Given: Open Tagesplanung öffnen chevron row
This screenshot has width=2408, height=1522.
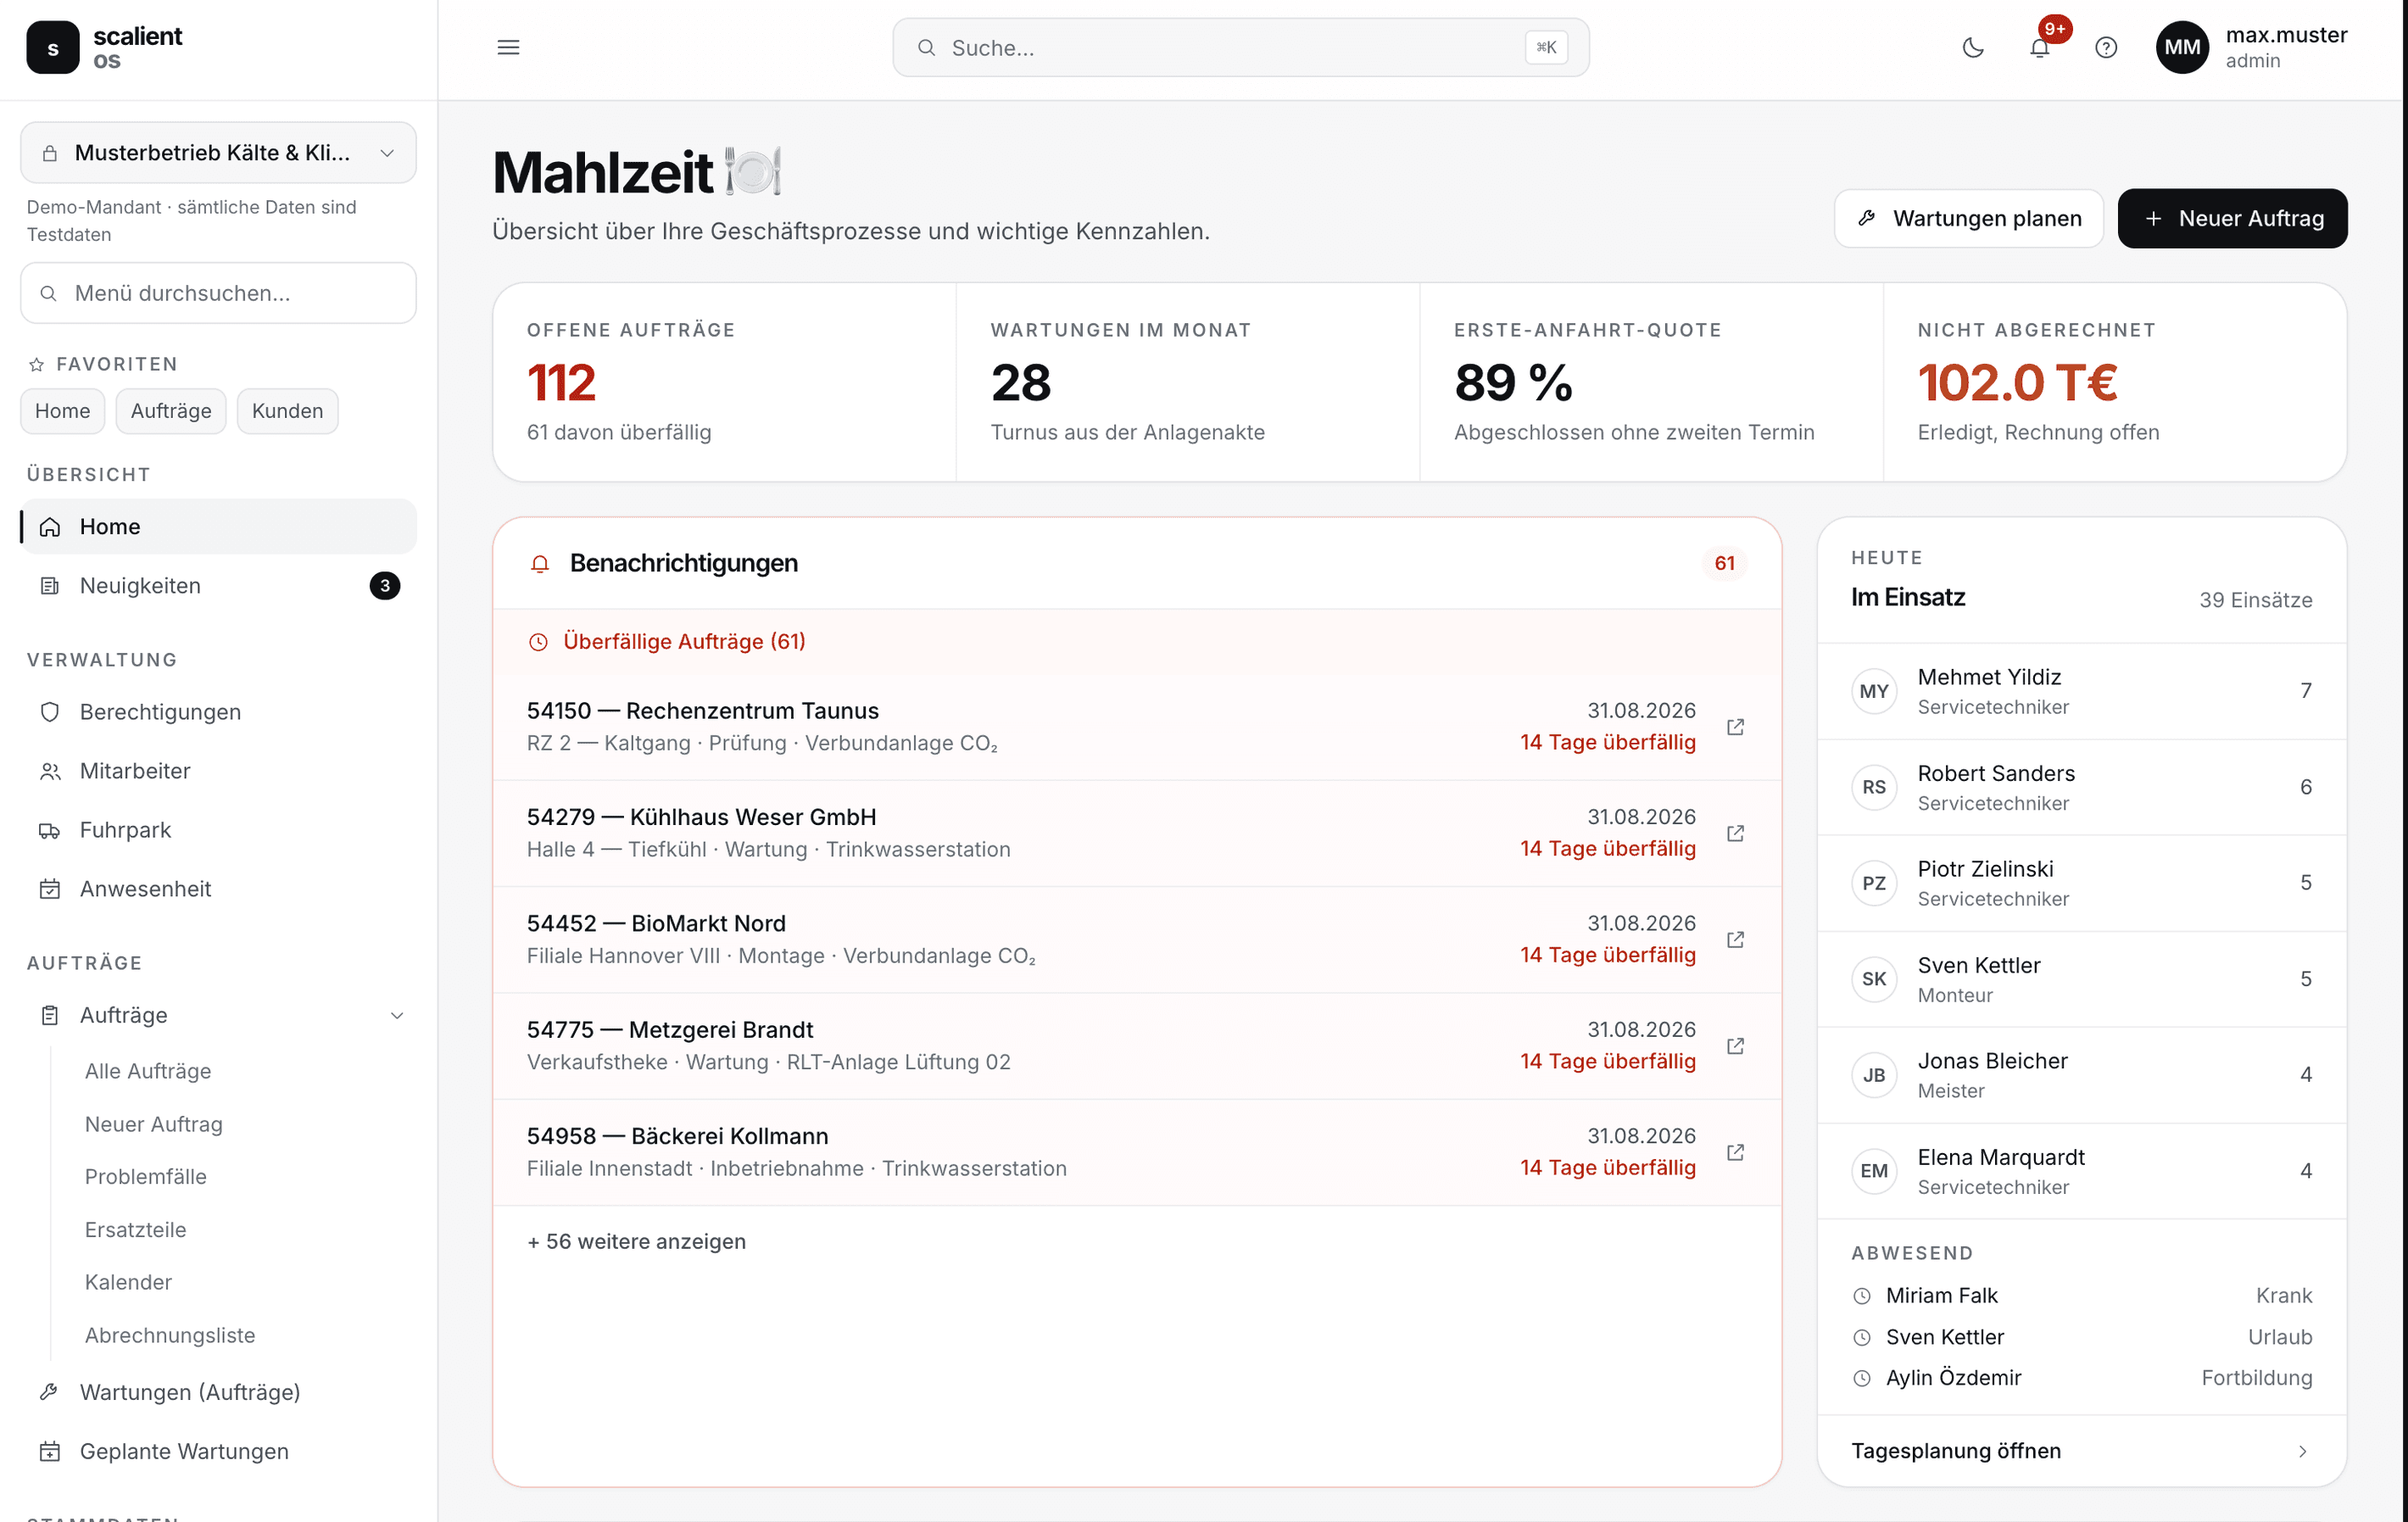Looking at the screenshot, I should point(2081,1450).
